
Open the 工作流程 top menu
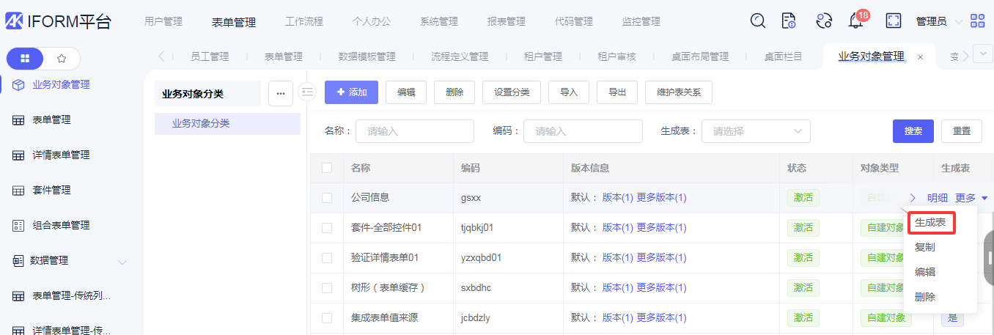click(x=303, y=22)
